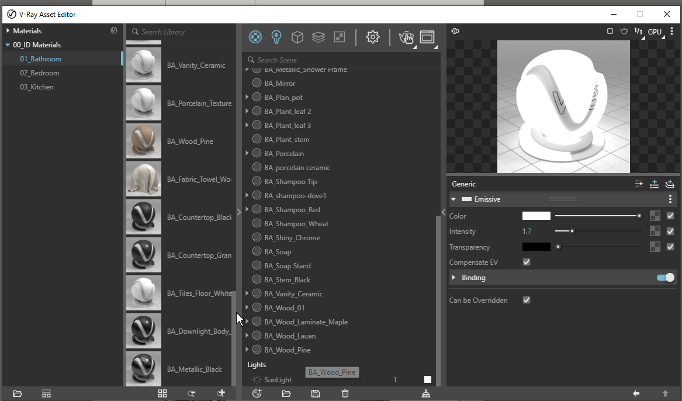Open the V-Ray Frame Buffer window icon

[427, 37]
